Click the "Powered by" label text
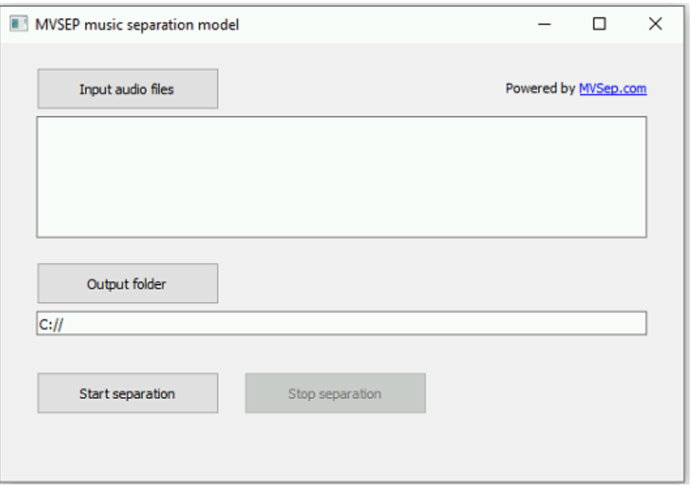The height and width of the screenshot is (488, 696). 540,89
